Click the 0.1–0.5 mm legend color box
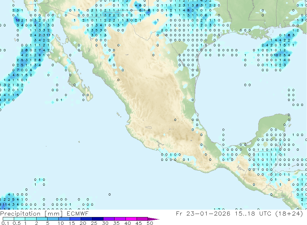The width and height of the screenshot is (307, 225). 8,219
